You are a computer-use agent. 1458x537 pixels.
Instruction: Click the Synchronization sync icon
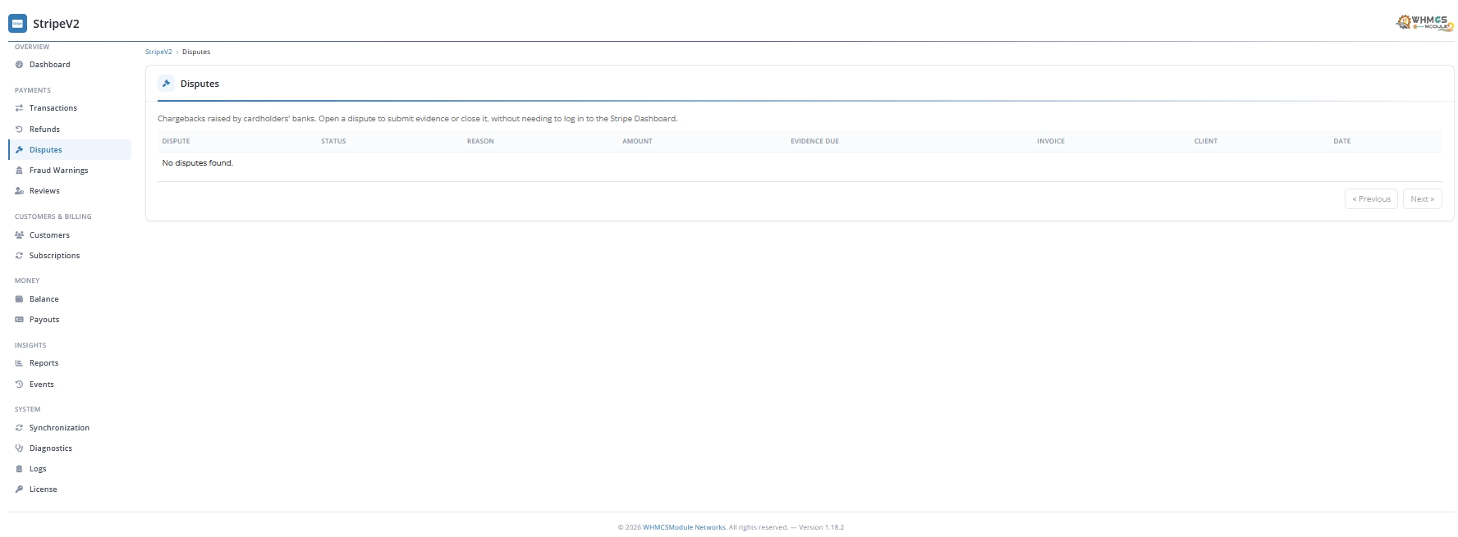click(20, 428)
